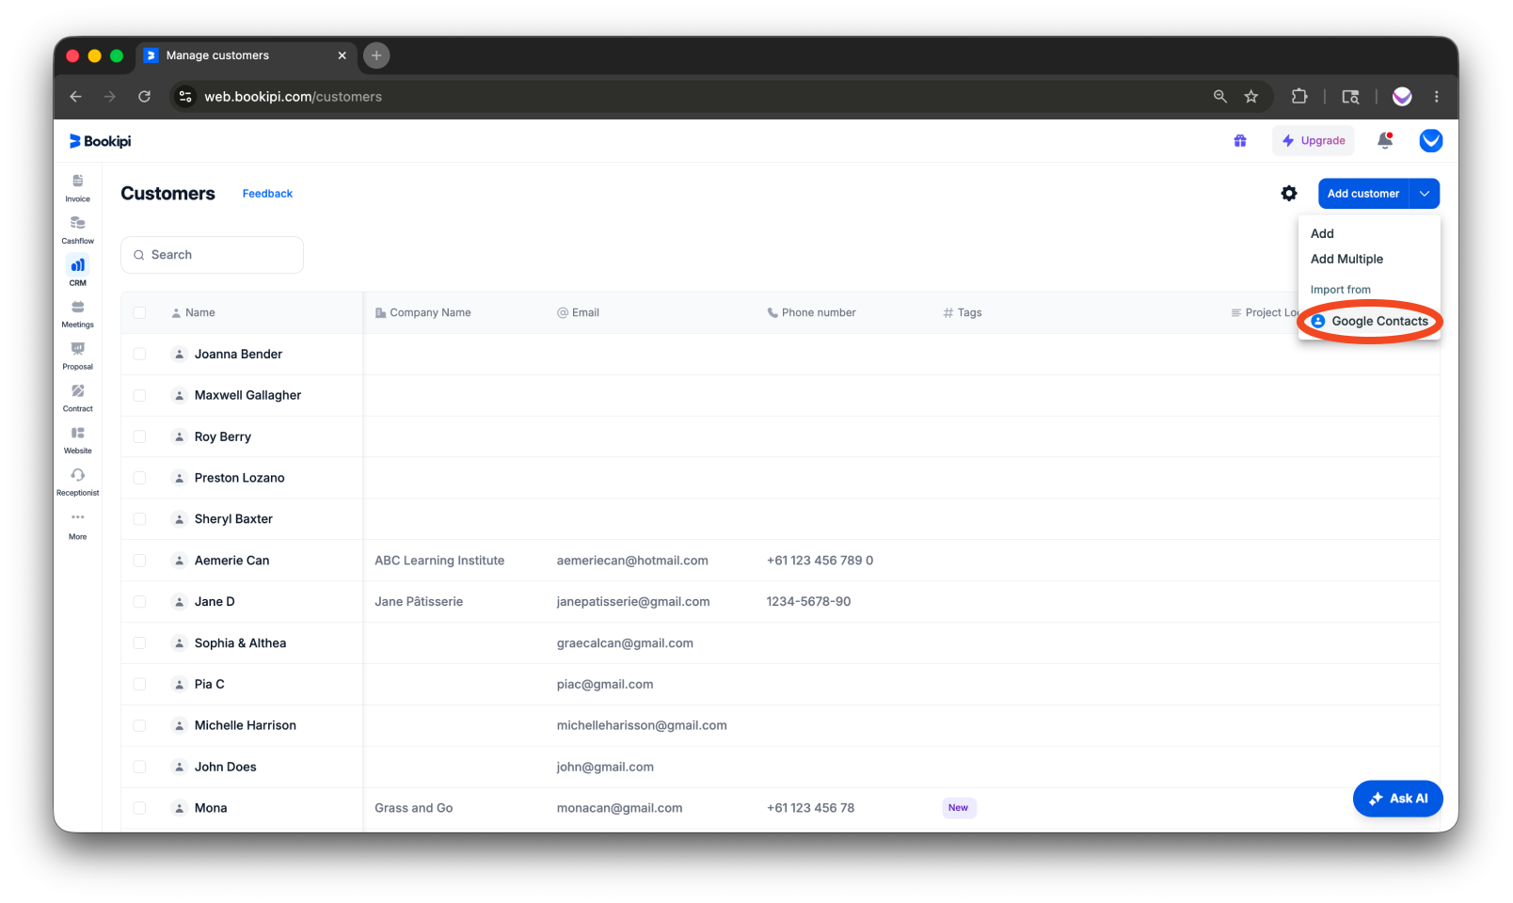Tick the select-all checkbox in header
This screenshot has width=1513, height=903.
139,313
